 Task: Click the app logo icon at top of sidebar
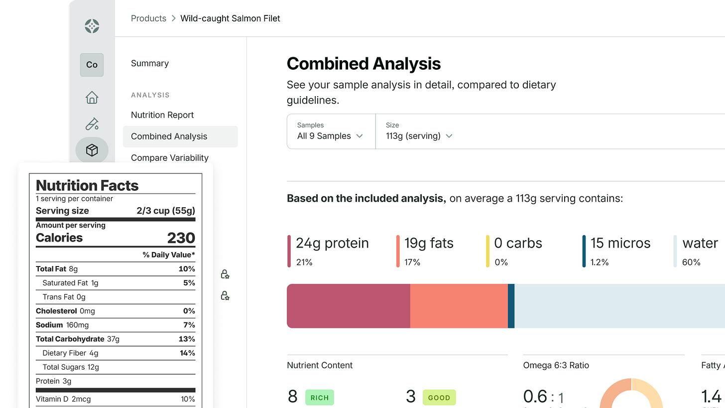pos(92,26)
